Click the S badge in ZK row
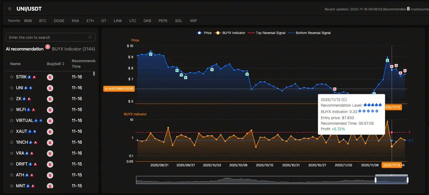 pyautogui.click(x=50, y=99)
